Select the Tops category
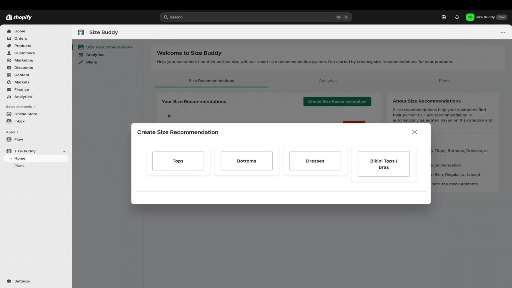Viewport: 512px width, 288px height. coord(178,161)
